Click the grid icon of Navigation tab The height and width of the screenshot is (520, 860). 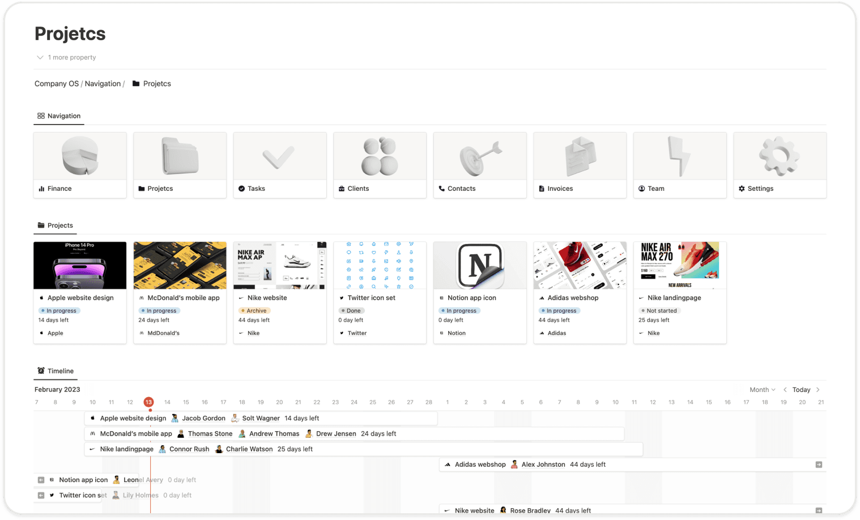click(41, 116)
